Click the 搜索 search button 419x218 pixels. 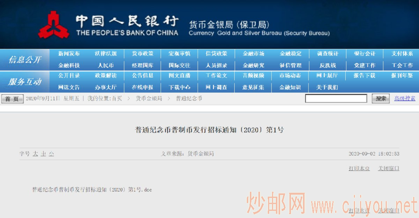(381, 99)
